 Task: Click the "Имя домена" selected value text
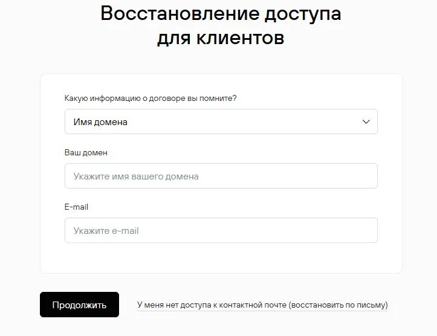coord(100,121)
